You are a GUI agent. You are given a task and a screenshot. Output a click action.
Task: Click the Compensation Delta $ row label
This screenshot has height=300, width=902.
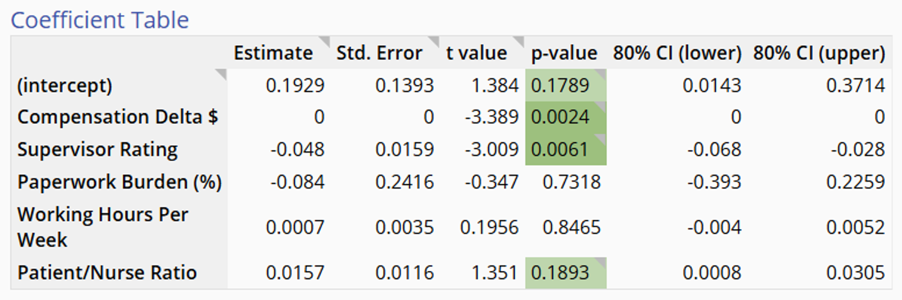(118, 117)
